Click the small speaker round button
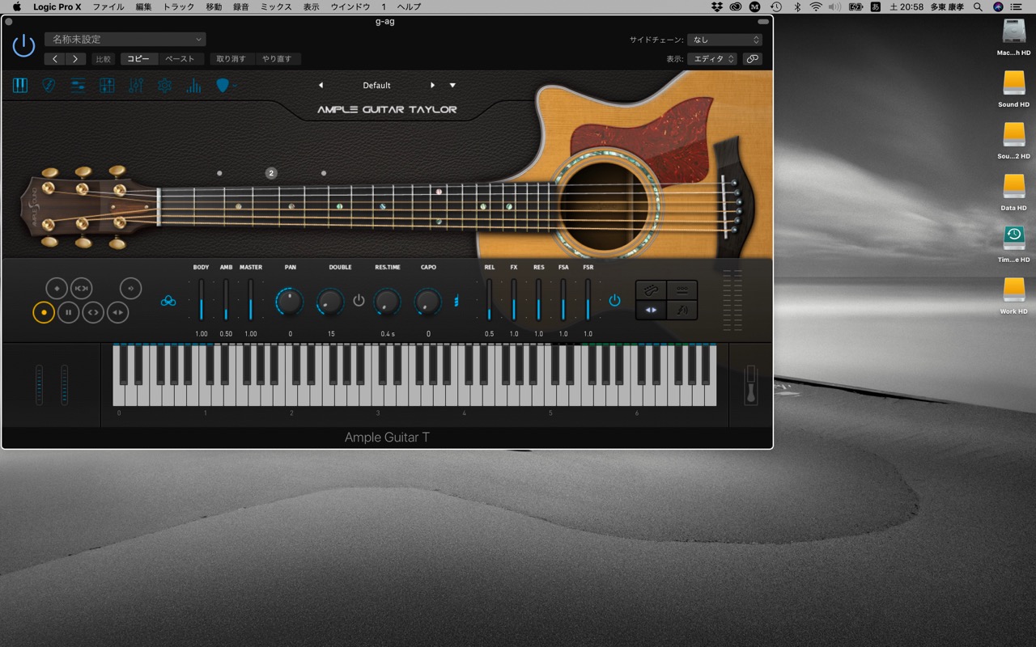 pos(130,288)
